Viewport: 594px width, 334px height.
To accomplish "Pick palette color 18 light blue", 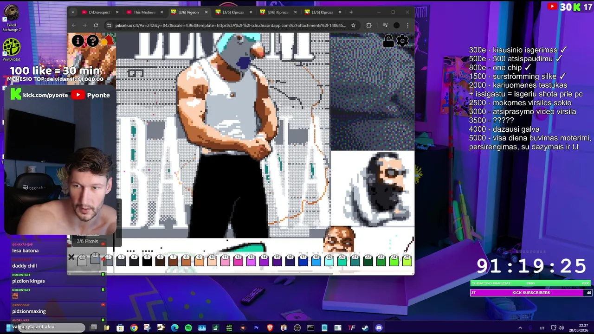I will click(316, 261).
